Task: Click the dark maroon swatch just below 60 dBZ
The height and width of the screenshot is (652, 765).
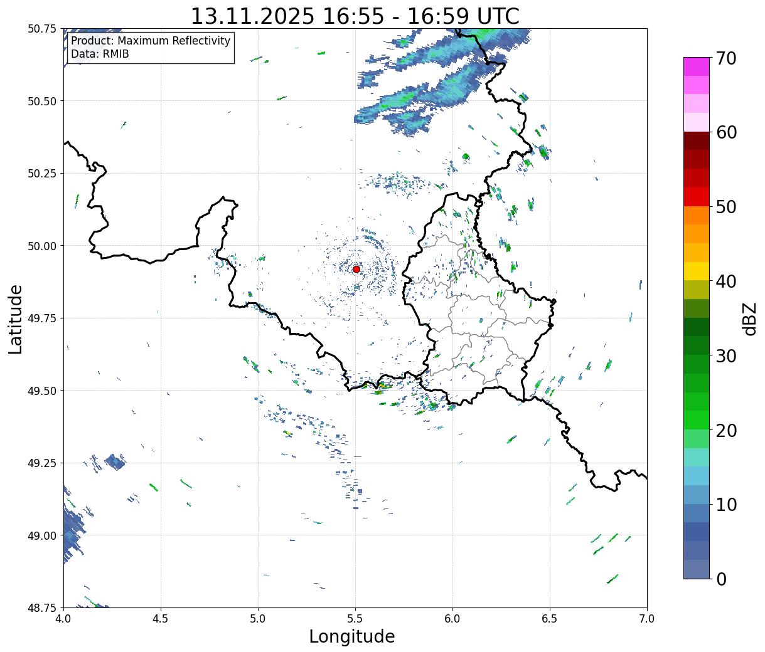Action: [x=696, y=141]
